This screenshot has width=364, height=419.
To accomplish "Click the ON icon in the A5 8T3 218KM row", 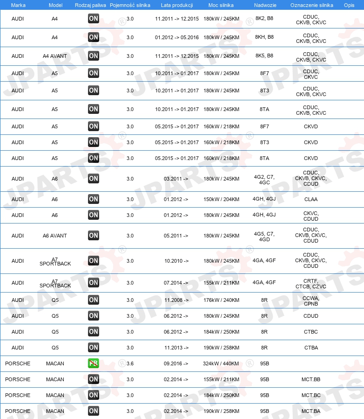I will 94,142.
